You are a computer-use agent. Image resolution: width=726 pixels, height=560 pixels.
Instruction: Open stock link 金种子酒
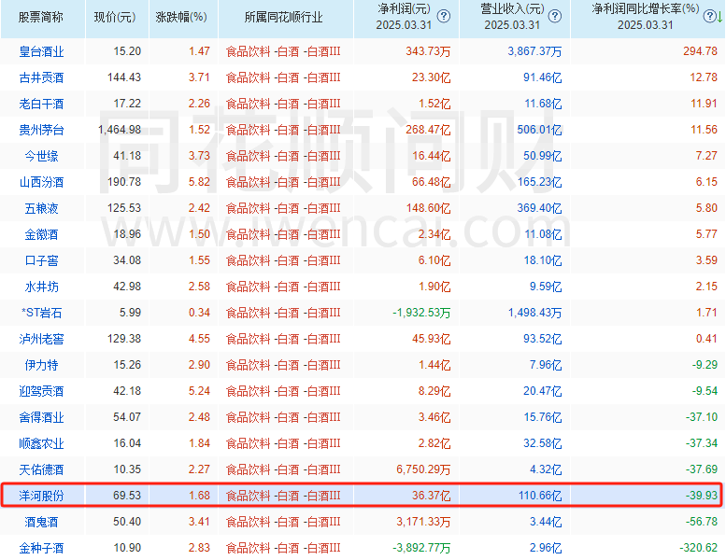click(41, 548)
